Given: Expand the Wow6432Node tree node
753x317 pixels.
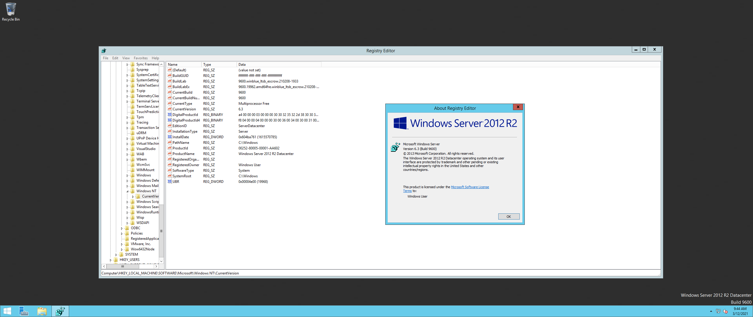Looking at the screenshot, I should click(122, 249).
